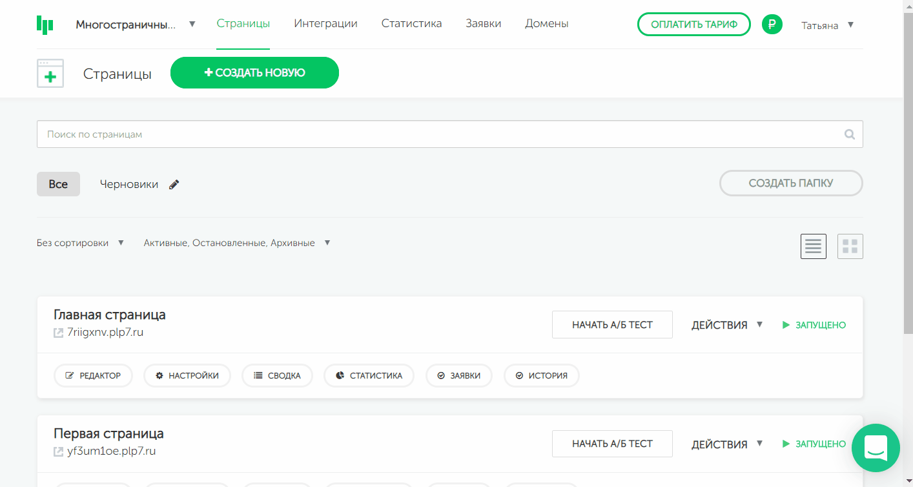Focus the Поиск по страницам search field
The height and width of the screenshot is (487, 913).
(439, 134)
